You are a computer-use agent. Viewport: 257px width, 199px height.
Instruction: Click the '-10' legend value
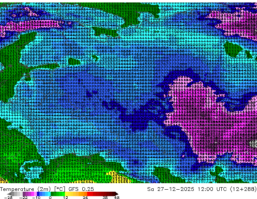click(36, 197)
